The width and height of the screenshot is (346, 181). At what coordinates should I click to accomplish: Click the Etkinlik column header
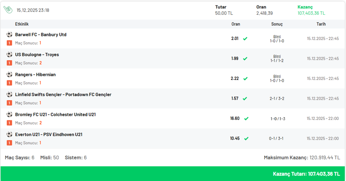(22, 24)
